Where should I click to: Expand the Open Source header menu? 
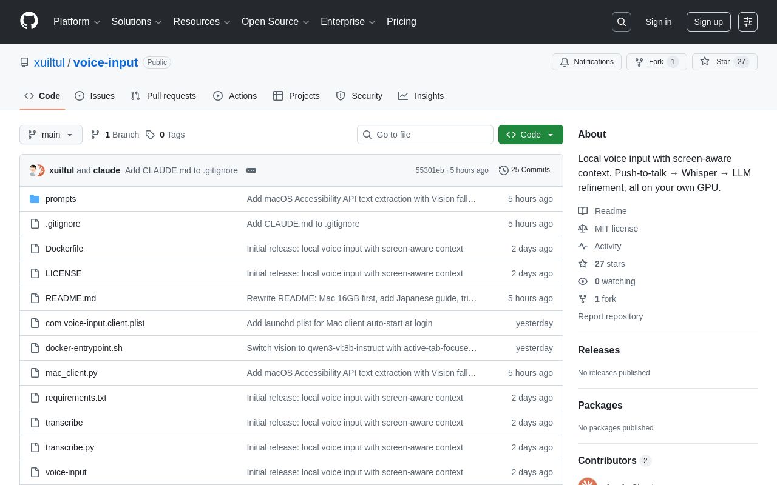tap(276, 22)
